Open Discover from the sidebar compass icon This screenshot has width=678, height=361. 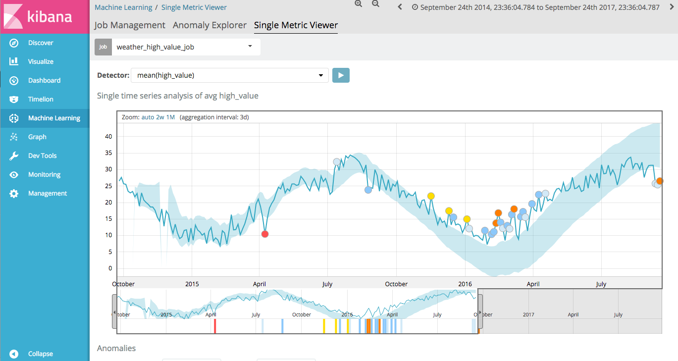point(14,43)
